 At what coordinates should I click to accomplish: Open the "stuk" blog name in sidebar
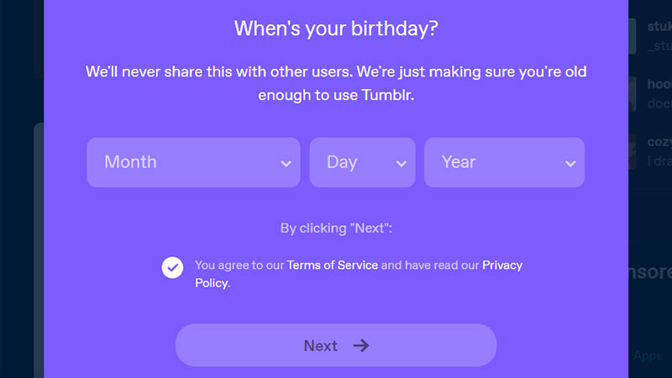coord(659,27)
